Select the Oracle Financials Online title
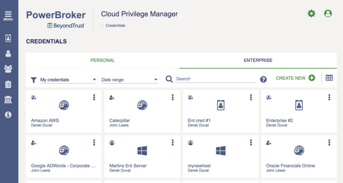Screen dimensions: 343x183 click(290, 166)
